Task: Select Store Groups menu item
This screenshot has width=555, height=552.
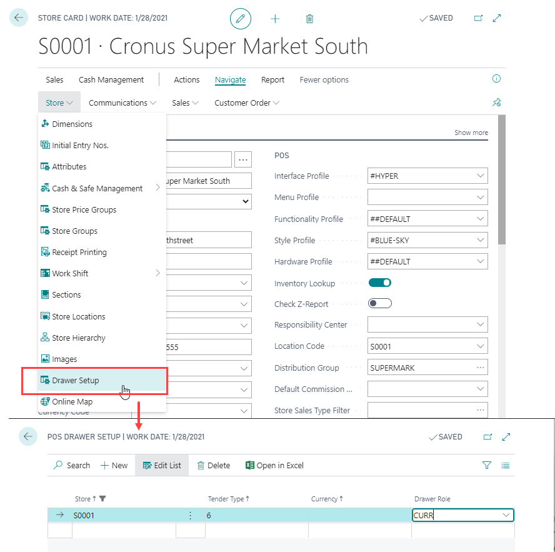Action: (x=102, y=231)
